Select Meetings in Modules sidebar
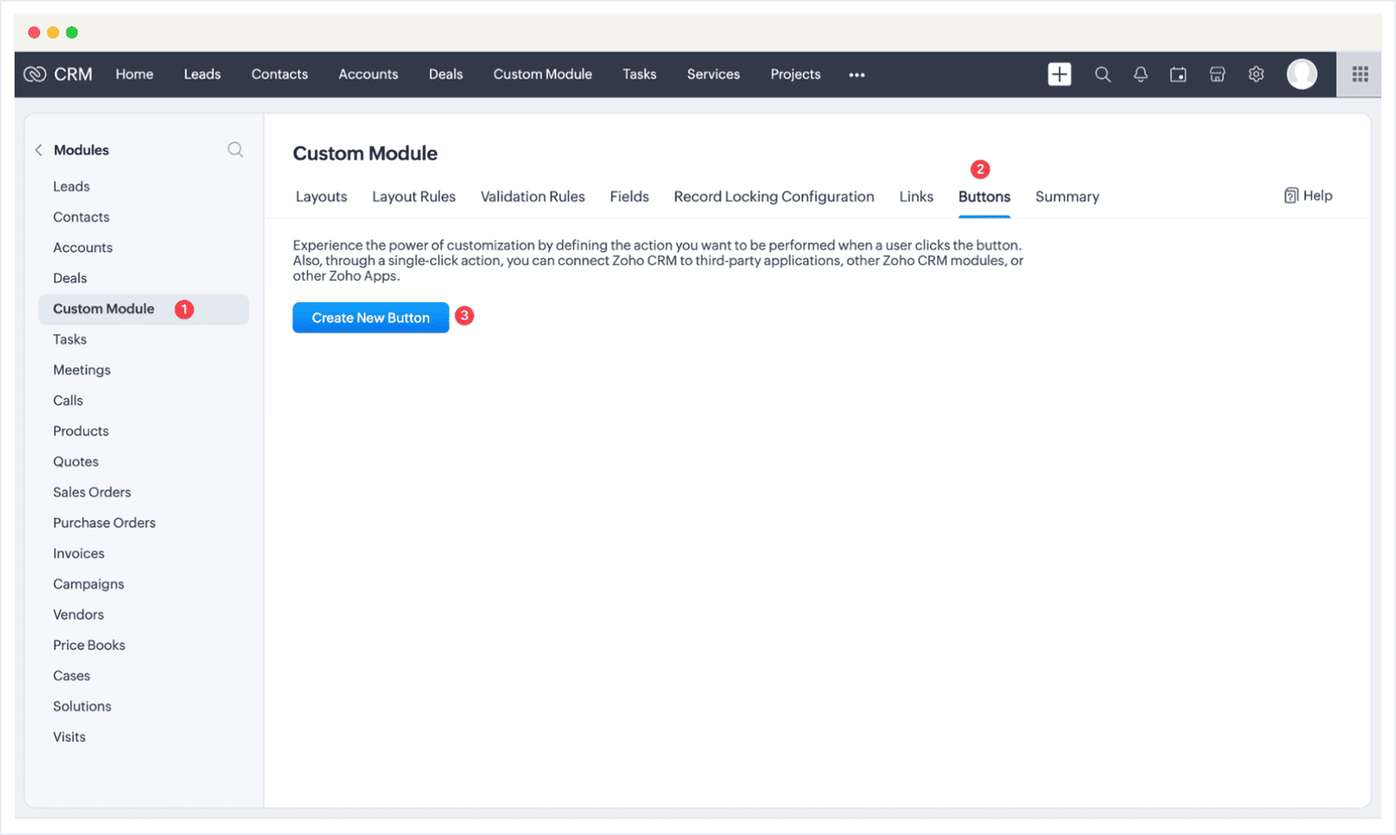Viewport: 1396px width, 835px height. click(x=82, y=370)
